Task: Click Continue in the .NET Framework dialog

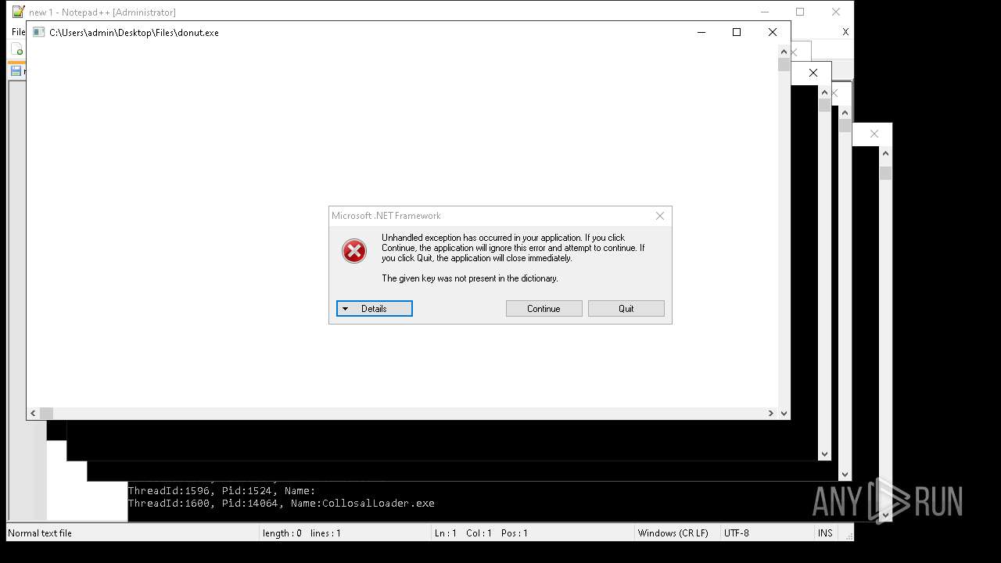Action: [x=544, y=309]
